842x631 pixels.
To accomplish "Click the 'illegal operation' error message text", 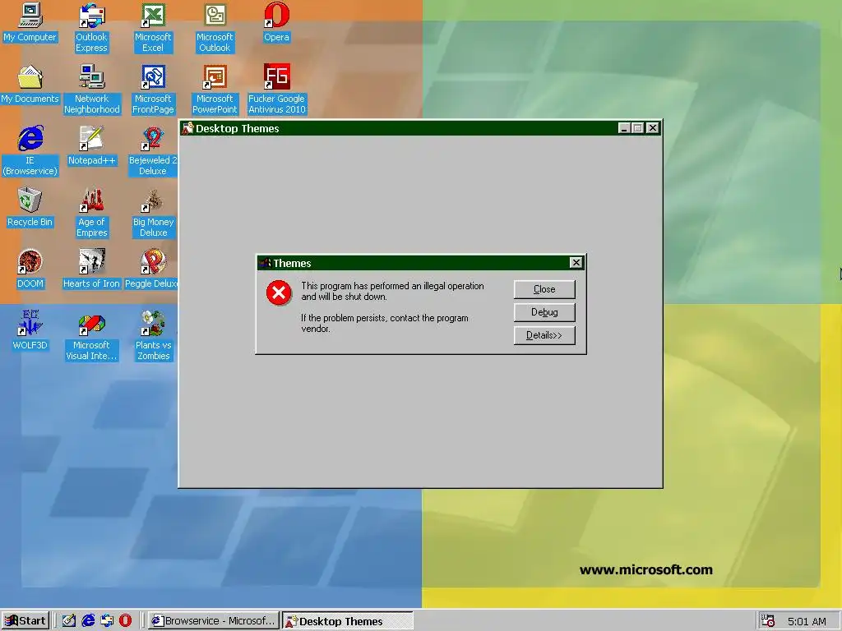I will [x=392, y=292].
